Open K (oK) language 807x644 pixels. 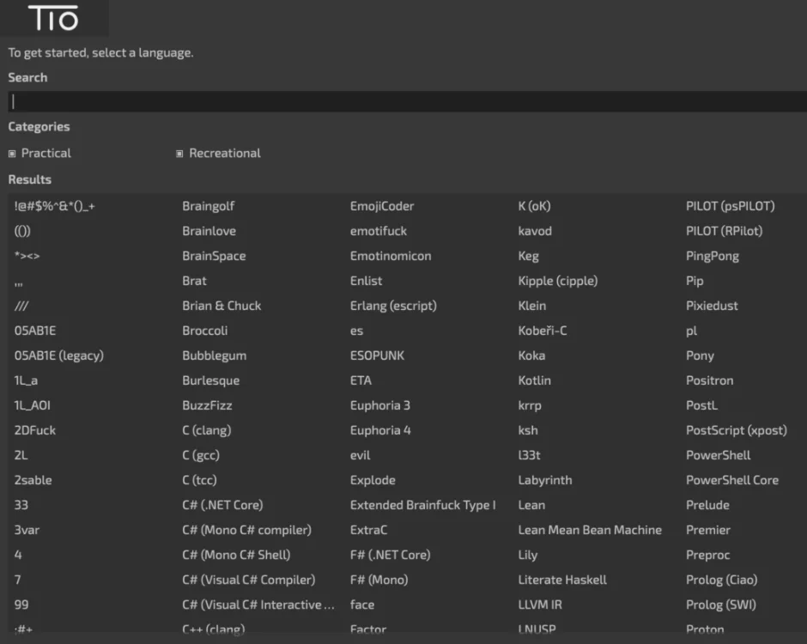tap(534, 206)
